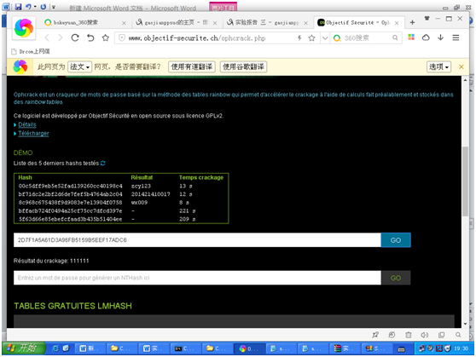This screenshot has height=357, width=476.
Task: Click the window split icon in status bar
Action: coord(441,335)
